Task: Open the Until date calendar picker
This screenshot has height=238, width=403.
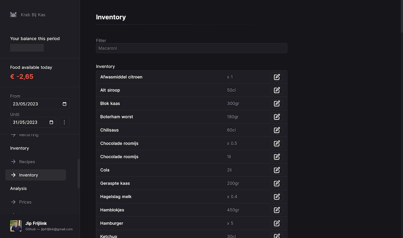Action: coord(51,122)
